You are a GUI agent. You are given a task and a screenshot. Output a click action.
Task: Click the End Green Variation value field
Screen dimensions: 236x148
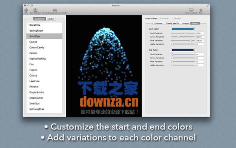(x=200, y=58)
